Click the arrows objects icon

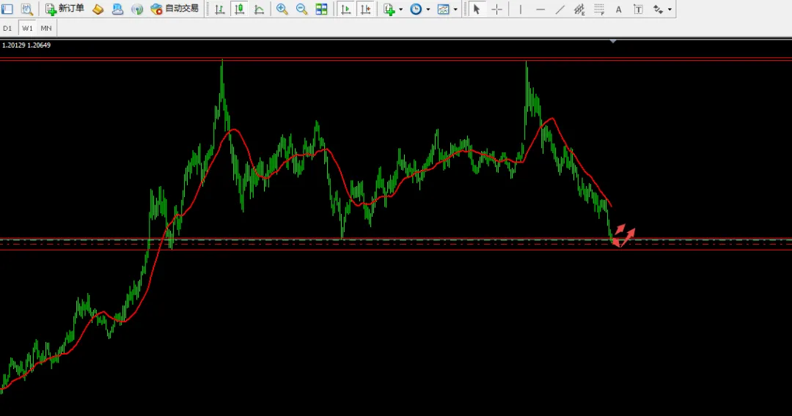point(658,9)
